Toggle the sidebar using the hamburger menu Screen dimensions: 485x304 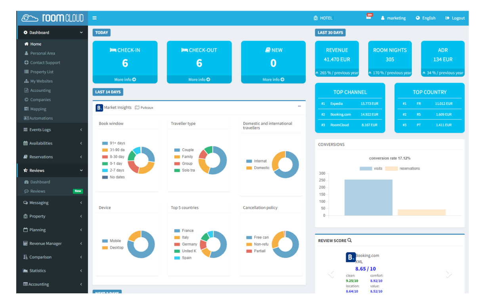tap(94, 18)
